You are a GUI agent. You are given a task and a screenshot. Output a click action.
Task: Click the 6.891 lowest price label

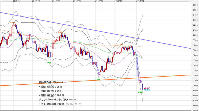(140, 92)
